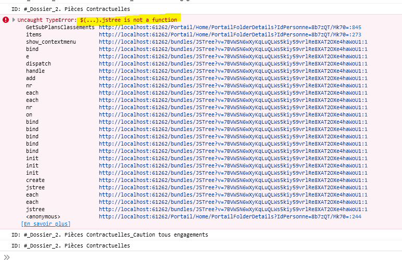This screenshot has height=260, width=402.
Task: Click the 'Uncaught TypeError:' label text
Action: 47,20
